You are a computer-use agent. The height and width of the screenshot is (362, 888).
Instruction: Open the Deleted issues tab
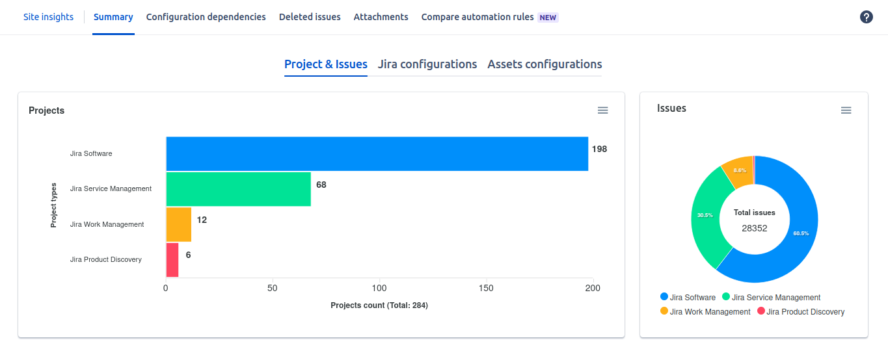pyautogui.click(x=310, y=17)
